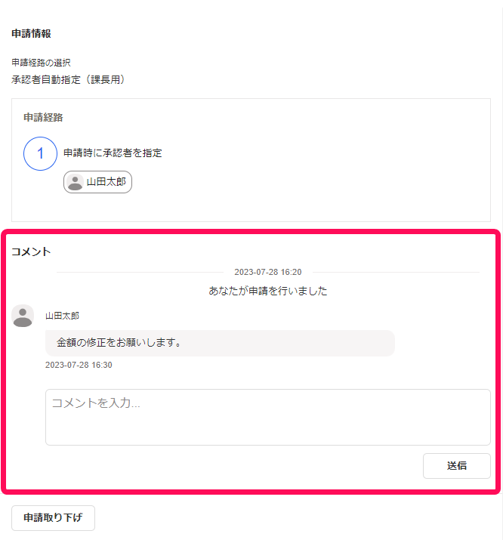Click the step 1 circle icon

click(40, 153)
